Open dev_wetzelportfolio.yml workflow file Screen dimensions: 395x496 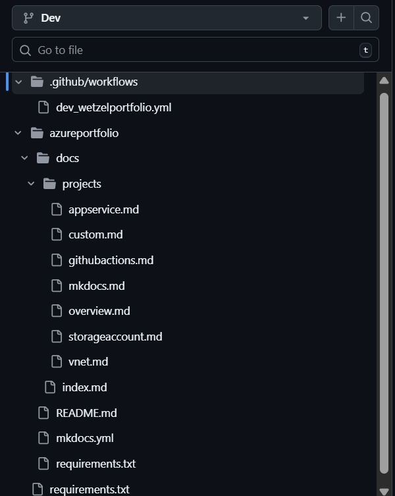(113, 107)
